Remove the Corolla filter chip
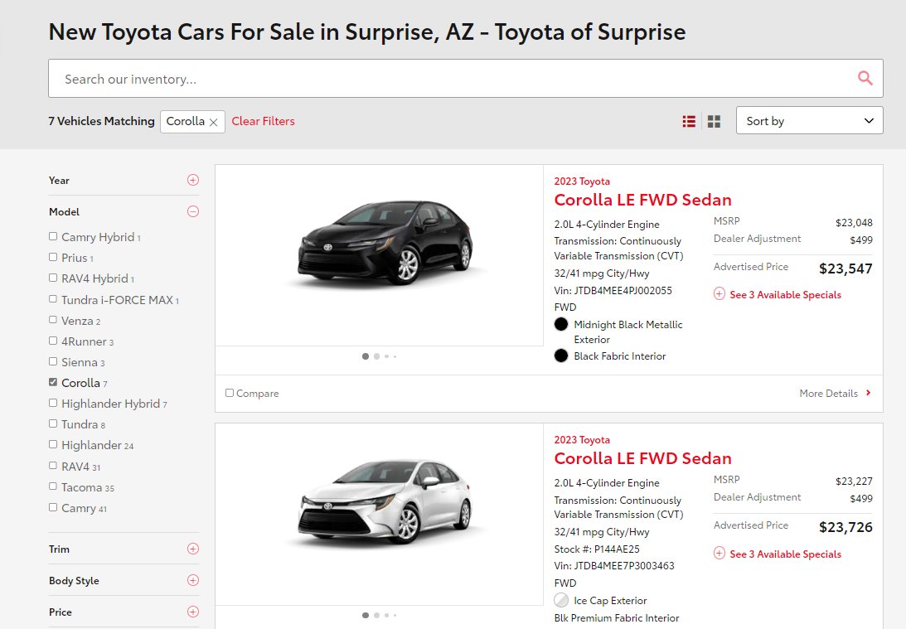This screenshot has height=629, width=906. pyautogui.click(x=213, y=122)
